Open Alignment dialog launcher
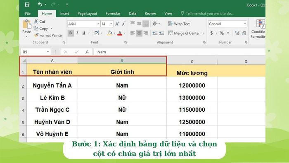 pos(204,43)
